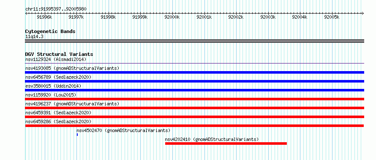Image resolution: width=376 pixels, height=160 pixels.
Task: Click the 92000k ruler tick label
Action: [x=172, y=17]
